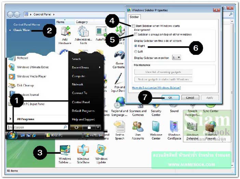
Task: Open Welcome Center icon
Action: (x=156, y=130)
